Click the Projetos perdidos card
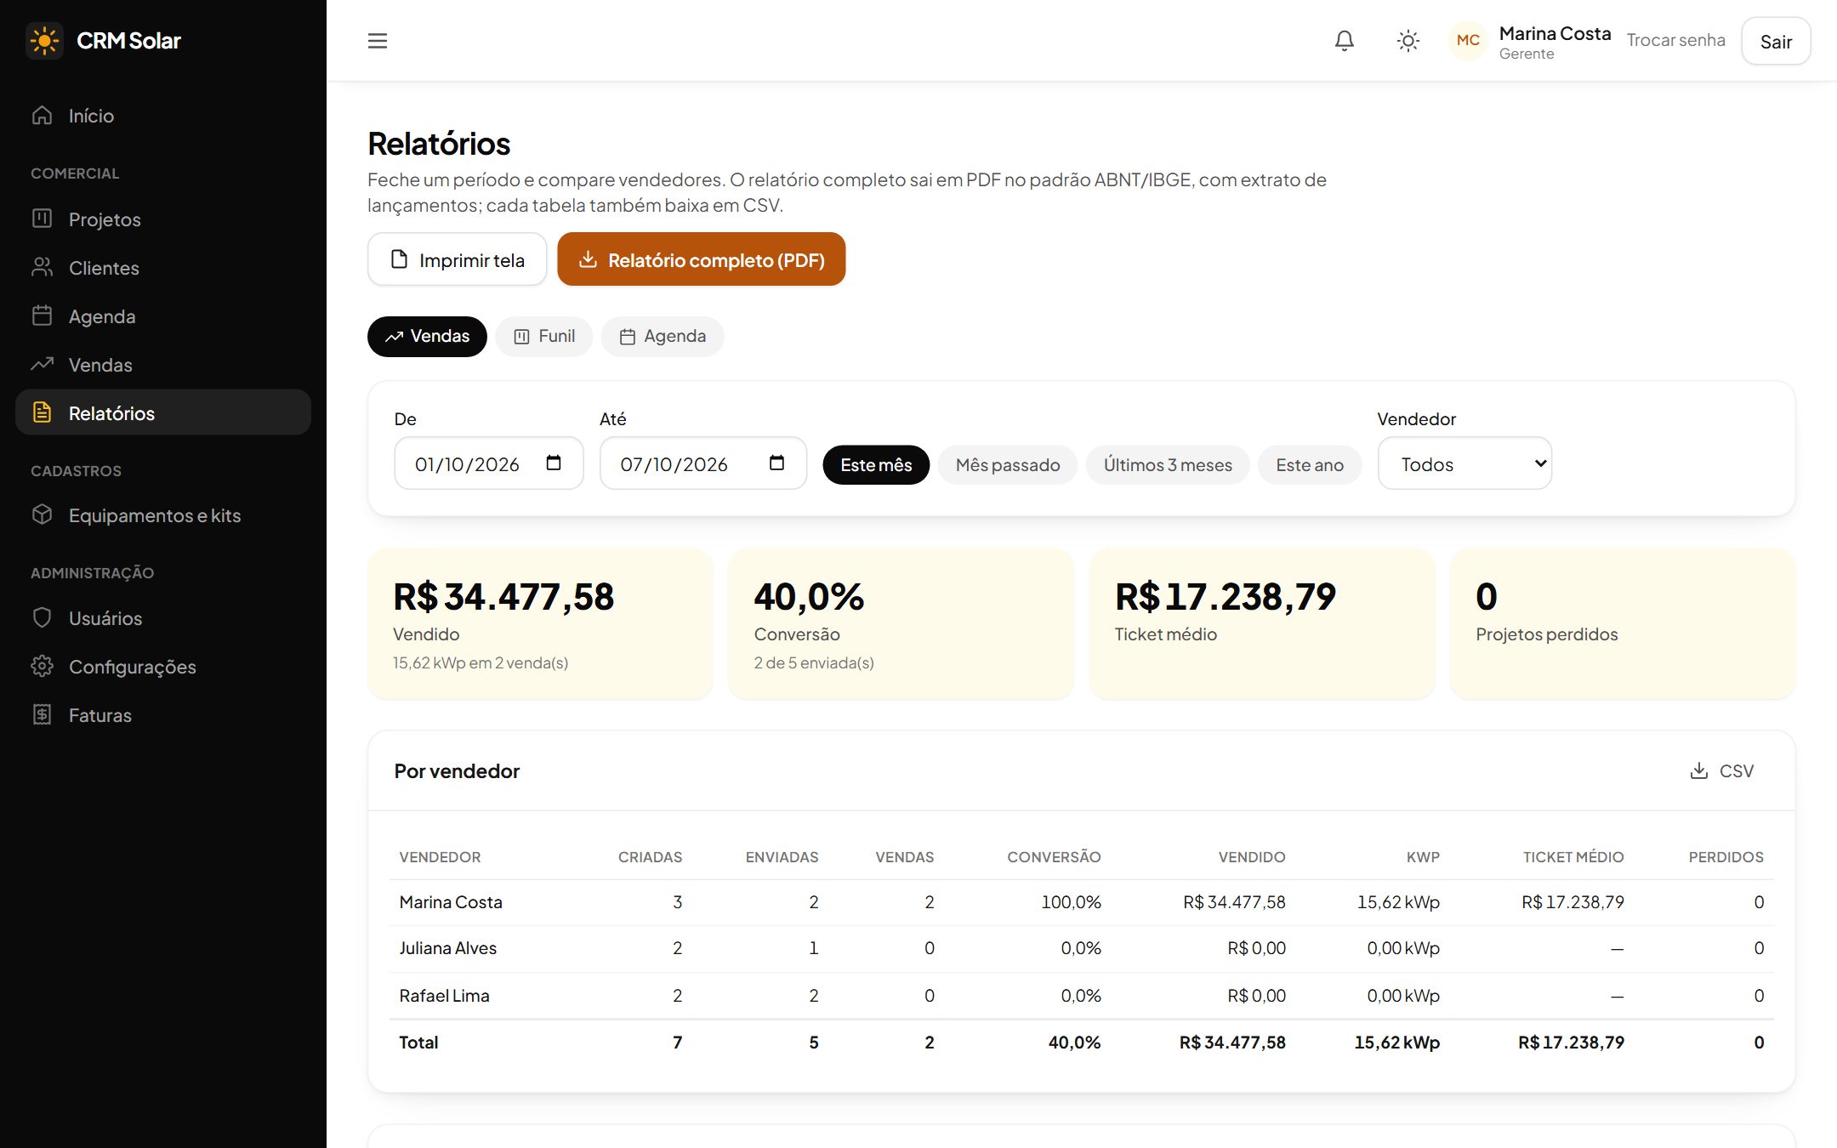This screenshot has height=1148, width=1837. pyautogui.click(x=1623, y=623)
